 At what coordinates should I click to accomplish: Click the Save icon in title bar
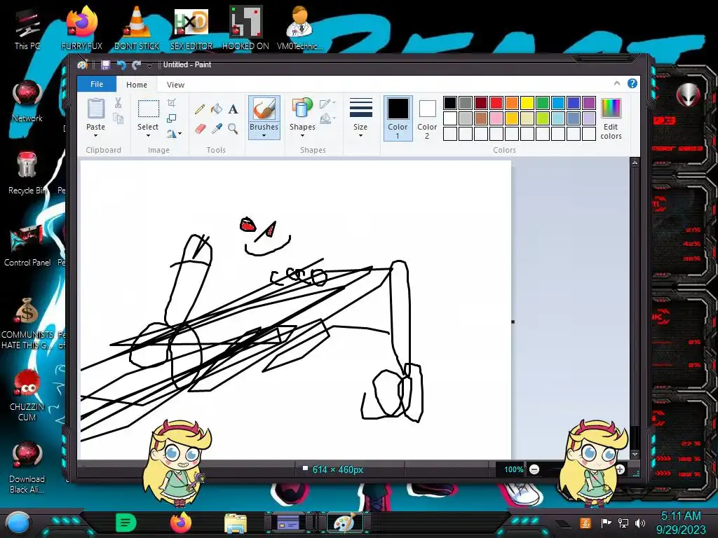(x=105, y=65)
